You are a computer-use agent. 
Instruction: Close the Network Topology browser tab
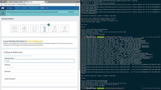[25, 2]
